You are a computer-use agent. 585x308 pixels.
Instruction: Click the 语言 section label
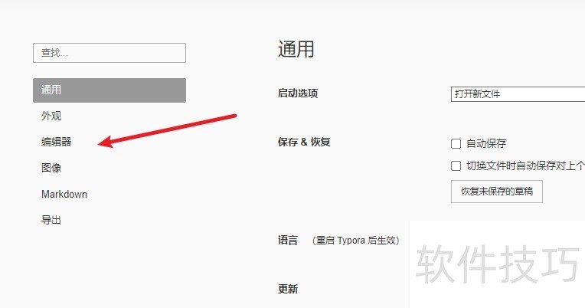288,240
